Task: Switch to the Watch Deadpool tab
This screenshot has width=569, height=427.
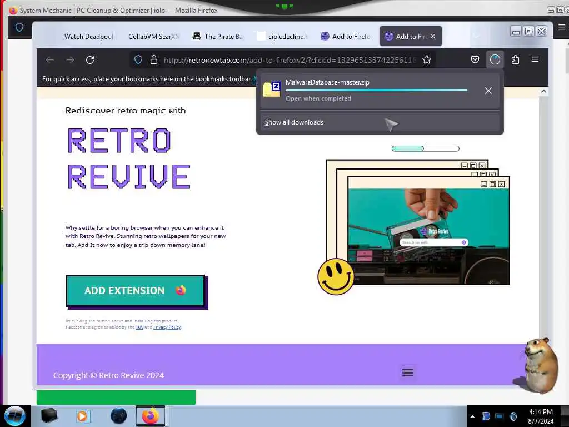Action: pyautogui.click(x=88, y=36)
